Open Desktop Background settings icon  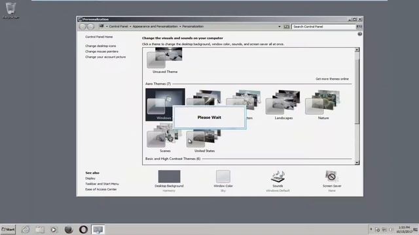click(169, 176)
